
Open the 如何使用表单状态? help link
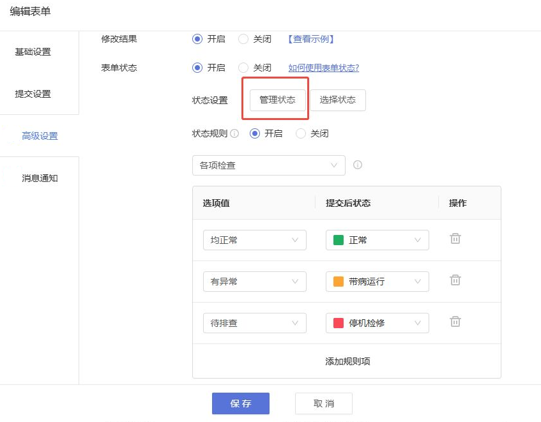pyautogui.click(x=324, y=68)
